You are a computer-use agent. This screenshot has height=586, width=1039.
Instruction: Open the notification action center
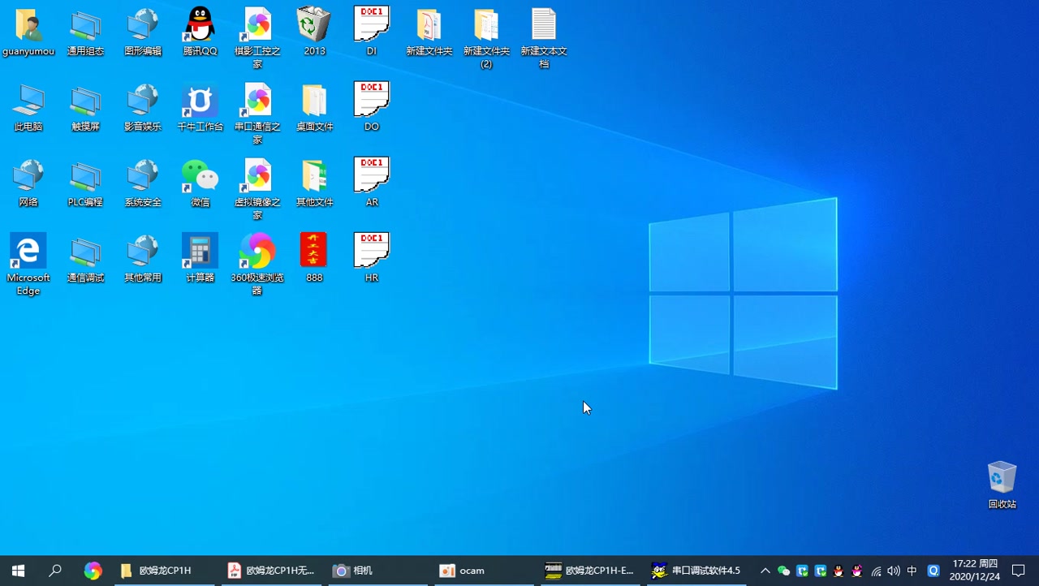click(1020, 571)
